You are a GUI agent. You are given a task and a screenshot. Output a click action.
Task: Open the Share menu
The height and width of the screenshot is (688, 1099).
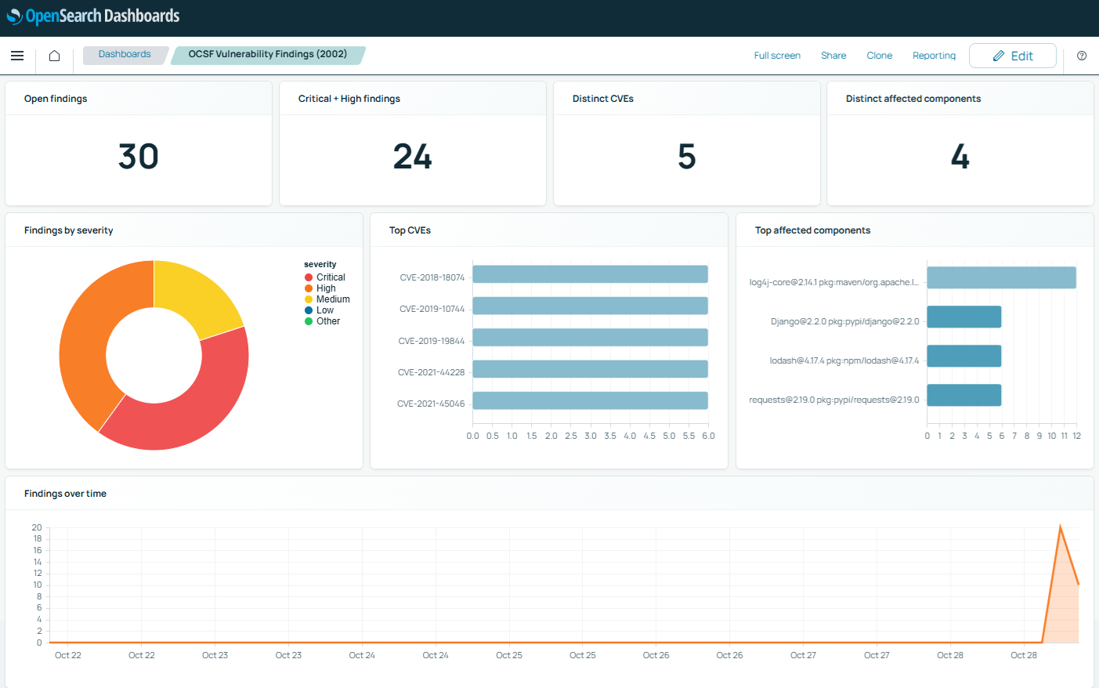(x=833, y=56)
